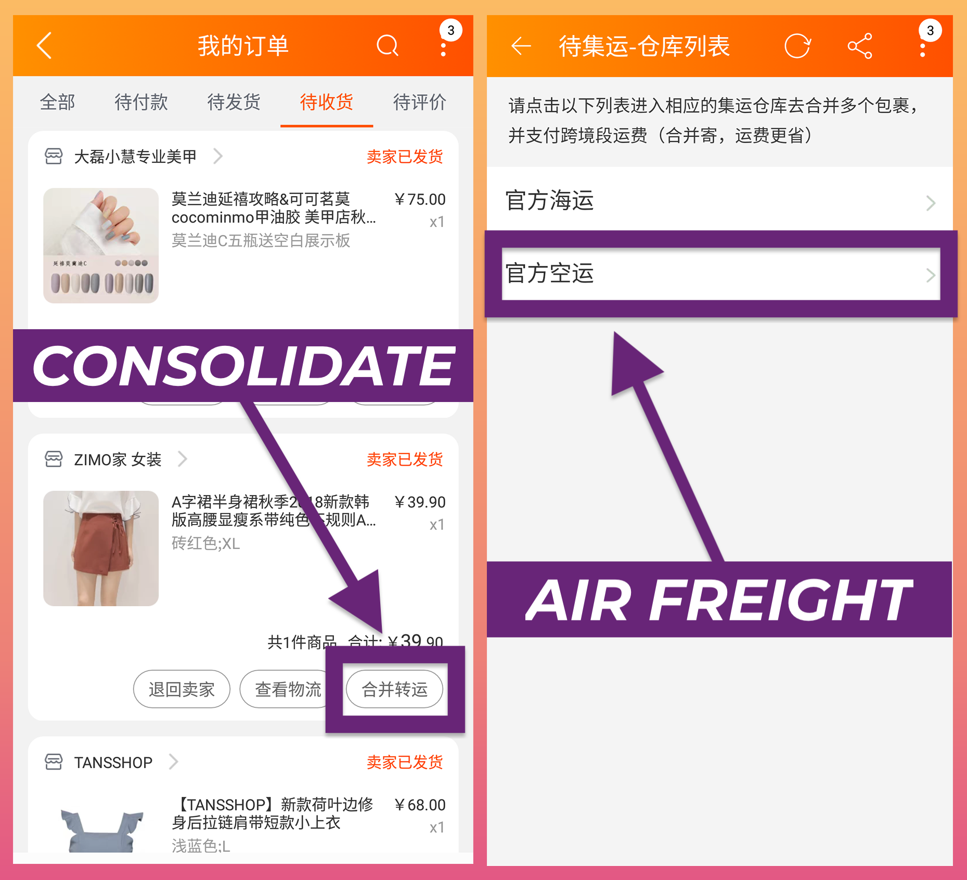Open the nail polish product thumbnail
The image size is (967, 880).
coord(101,245)
